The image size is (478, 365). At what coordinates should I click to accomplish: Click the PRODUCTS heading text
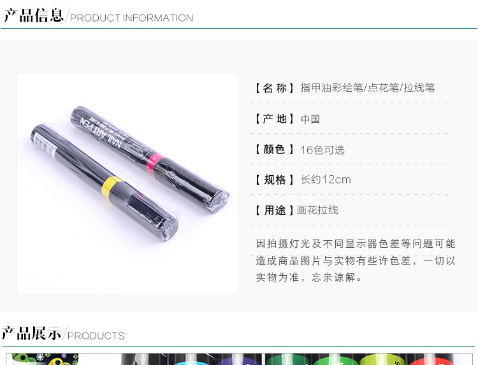click(x=96, y=336)
